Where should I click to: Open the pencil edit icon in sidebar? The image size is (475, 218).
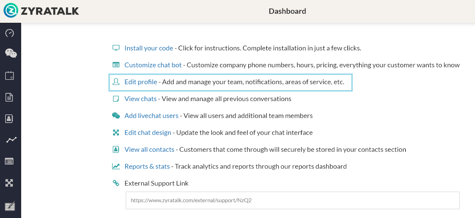point(10,206)
